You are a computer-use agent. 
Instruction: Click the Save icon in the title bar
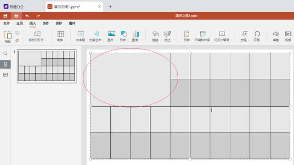click(x=5, y=16)
